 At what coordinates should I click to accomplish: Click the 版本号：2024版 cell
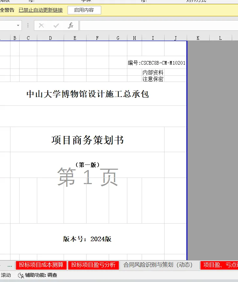tap(87, 239)
